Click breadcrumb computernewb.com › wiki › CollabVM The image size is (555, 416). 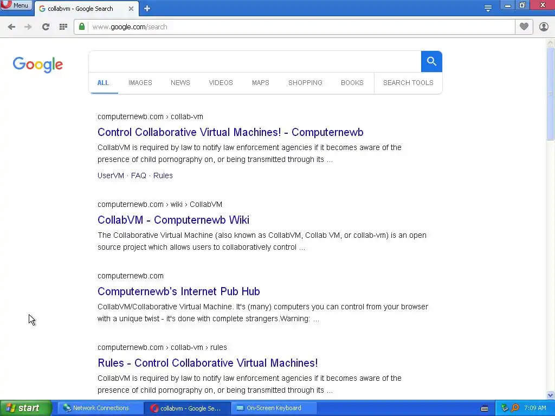point(160,204)
